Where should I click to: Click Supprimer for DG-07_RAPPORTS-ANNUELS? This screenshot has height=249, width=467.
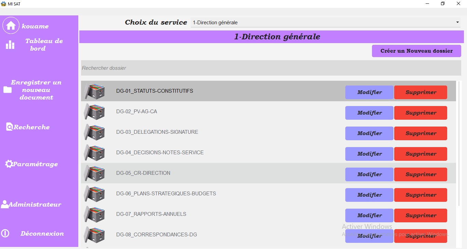click(421, 215)
